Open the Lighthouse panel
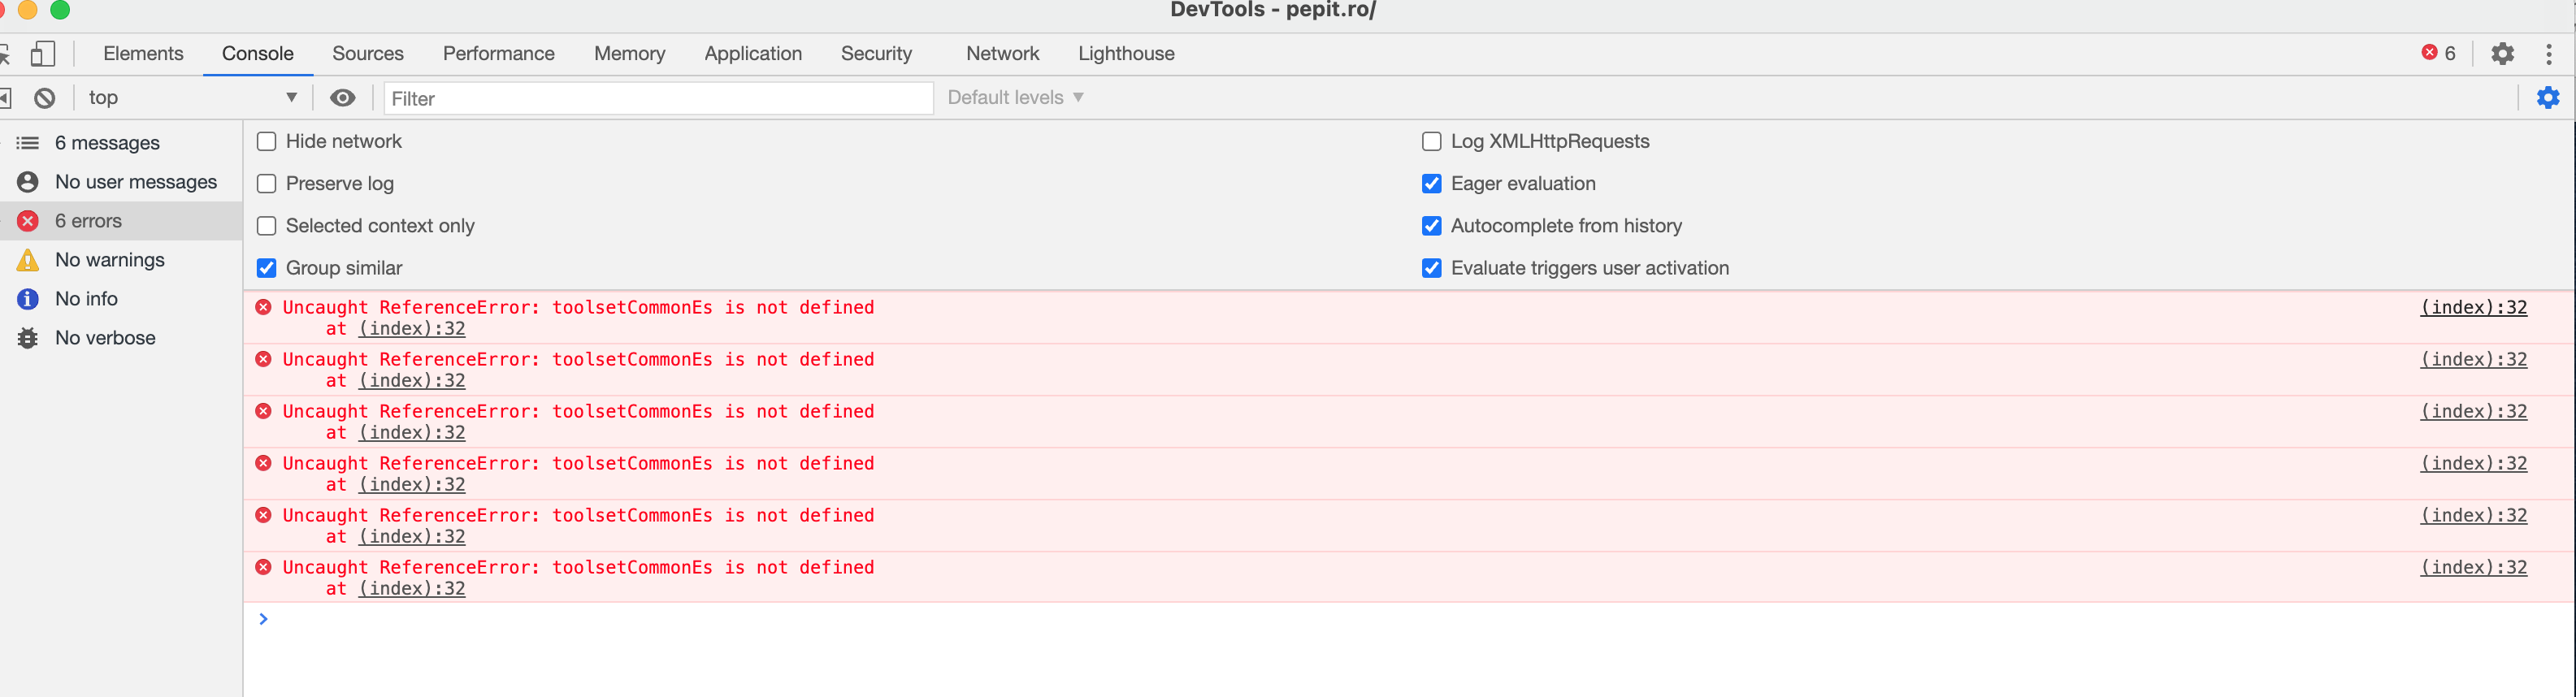 point(1126,53)
